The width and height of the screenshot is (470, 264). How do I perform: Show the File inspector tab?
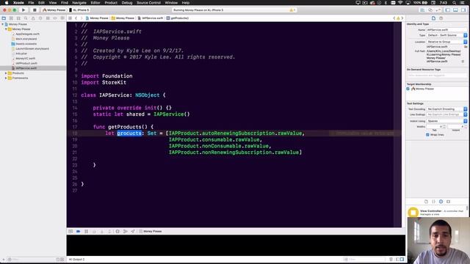point(433,18)
